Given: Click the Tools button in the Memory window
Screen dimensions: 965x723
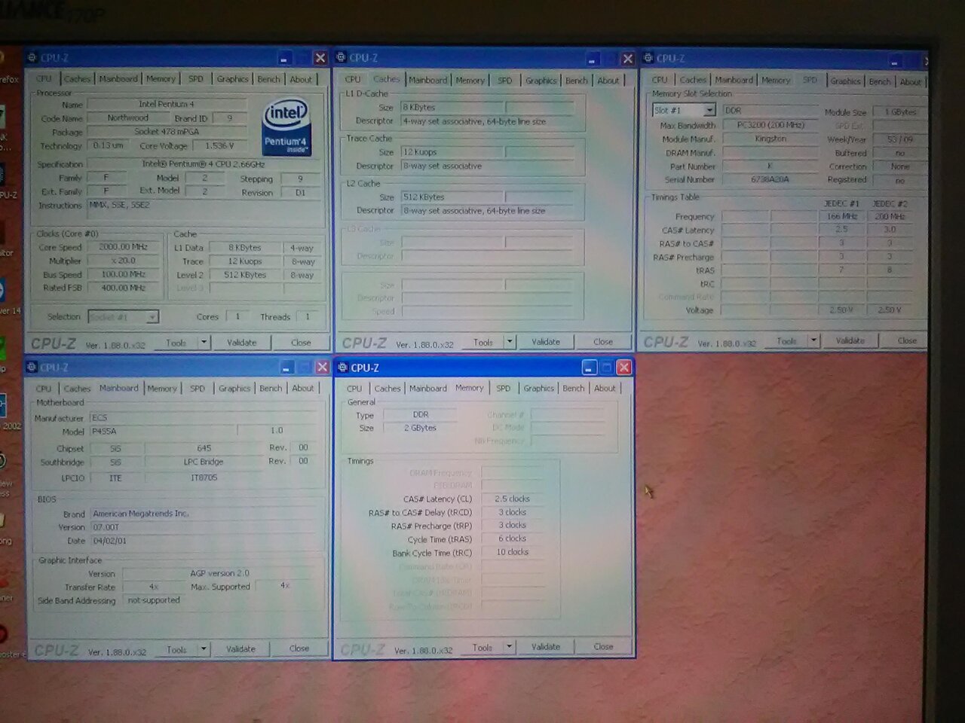Looking at the screenshot, I should (x=482, y=648).
